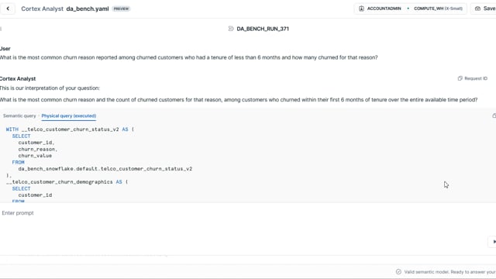Click the DA_BENCH_RUN_371 conversation title
496x279 pixels.
(263, 29)
